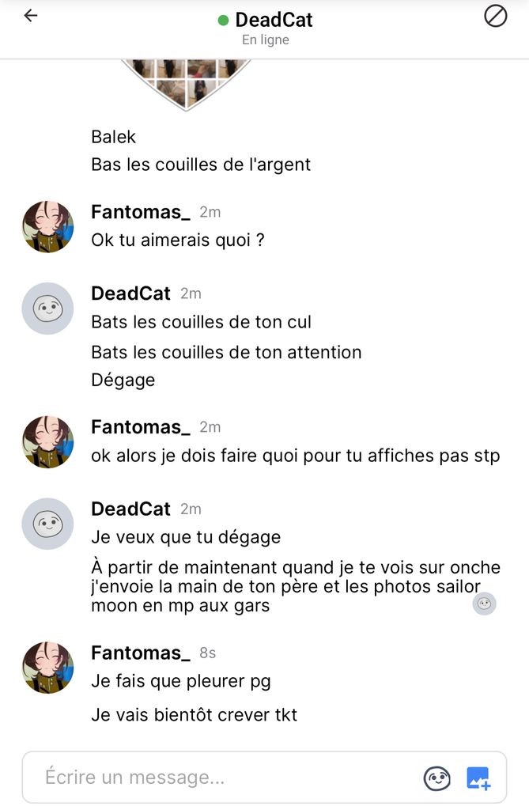Attach an image with the picture icon
529x810 pixels.
point(478,778)
